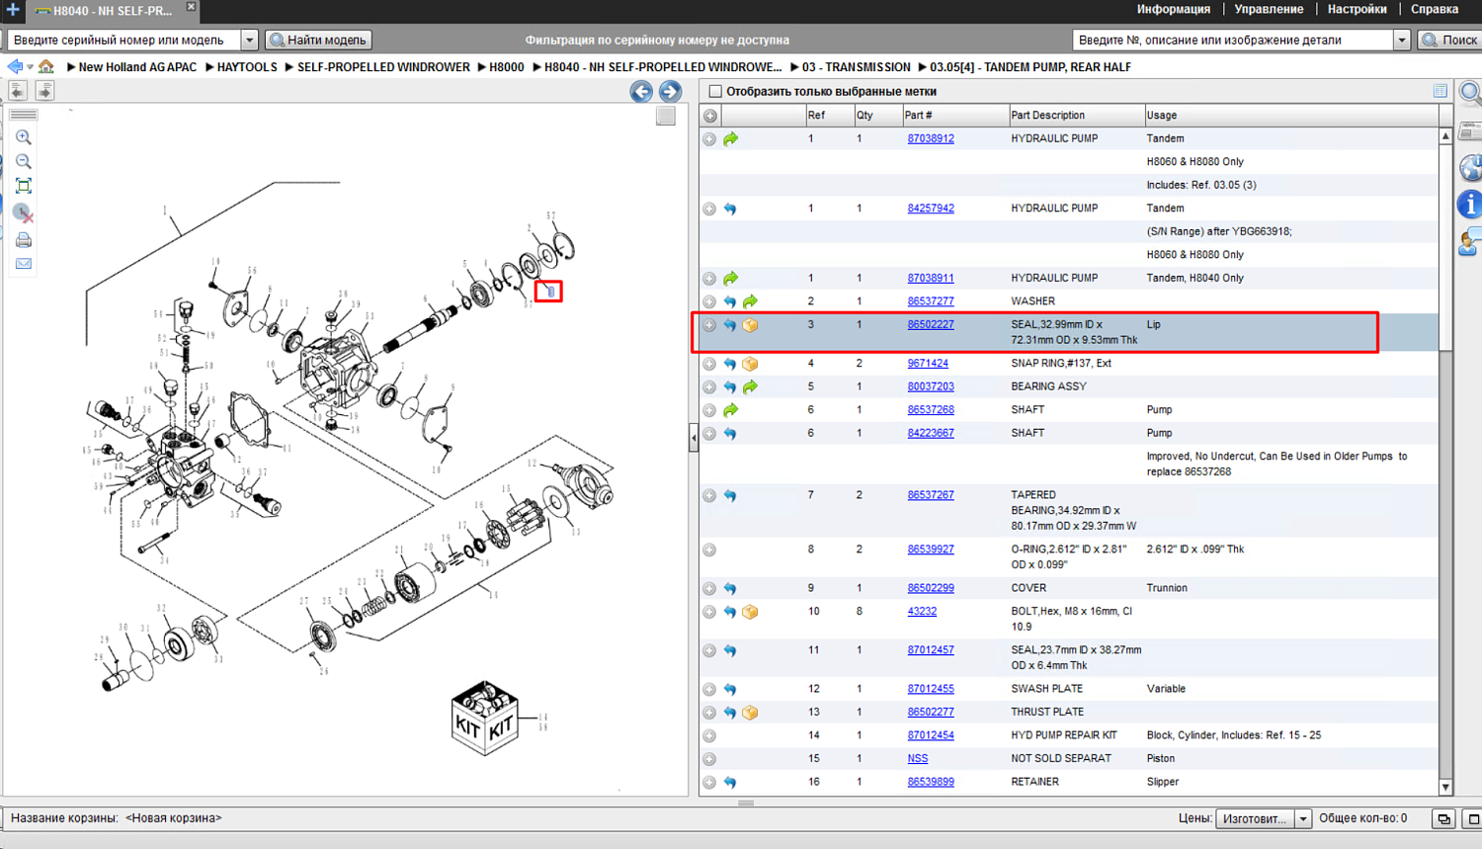This screenshot has width=1482, height=849.
Task: Click the right-pointing page icon above the diagram
Action: tap(44, 91)
